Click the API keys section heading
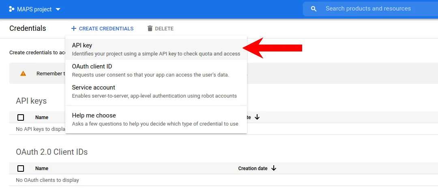Viewport: 438px width, 192px height. coord(31,101)
